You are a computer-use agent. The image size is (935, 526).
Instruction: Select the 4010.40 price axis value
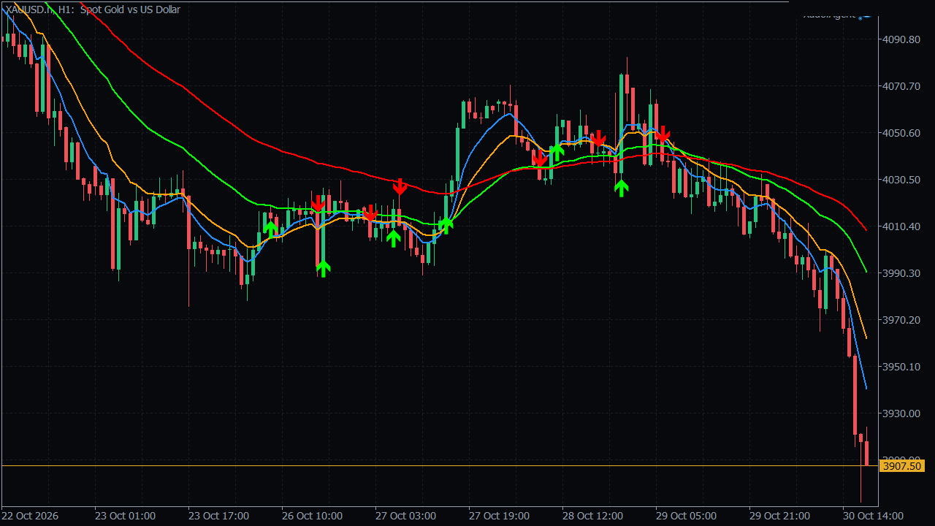902,226
